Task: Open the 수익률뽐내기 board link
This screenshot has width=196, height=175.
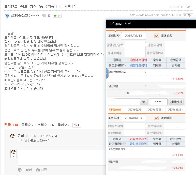Action: (68, 6)
